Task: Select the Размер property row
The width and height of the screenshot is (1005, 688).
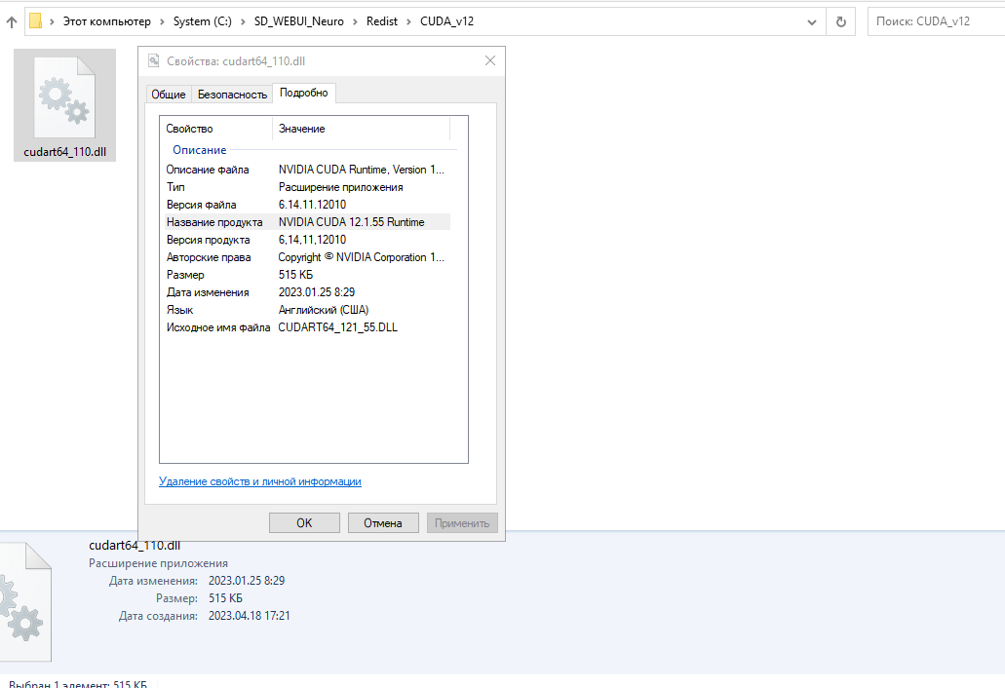Action: [308, 275]
